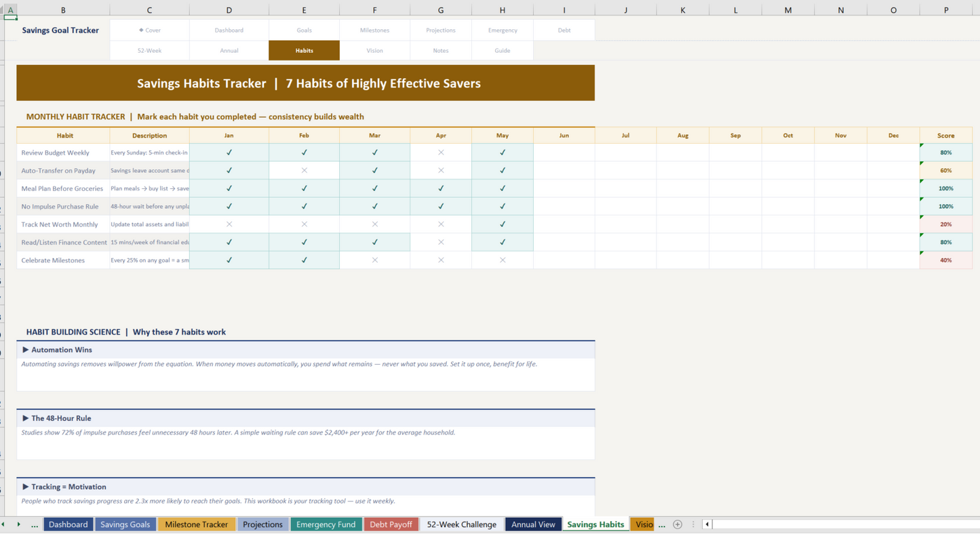The image size is (980, 534).
Task: Click the Dec month header cell
Action: (x=893, y=136)
